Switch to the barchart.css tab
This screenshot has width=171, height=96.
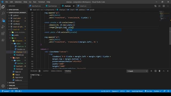pyautogui.click(x=36, y=6)
